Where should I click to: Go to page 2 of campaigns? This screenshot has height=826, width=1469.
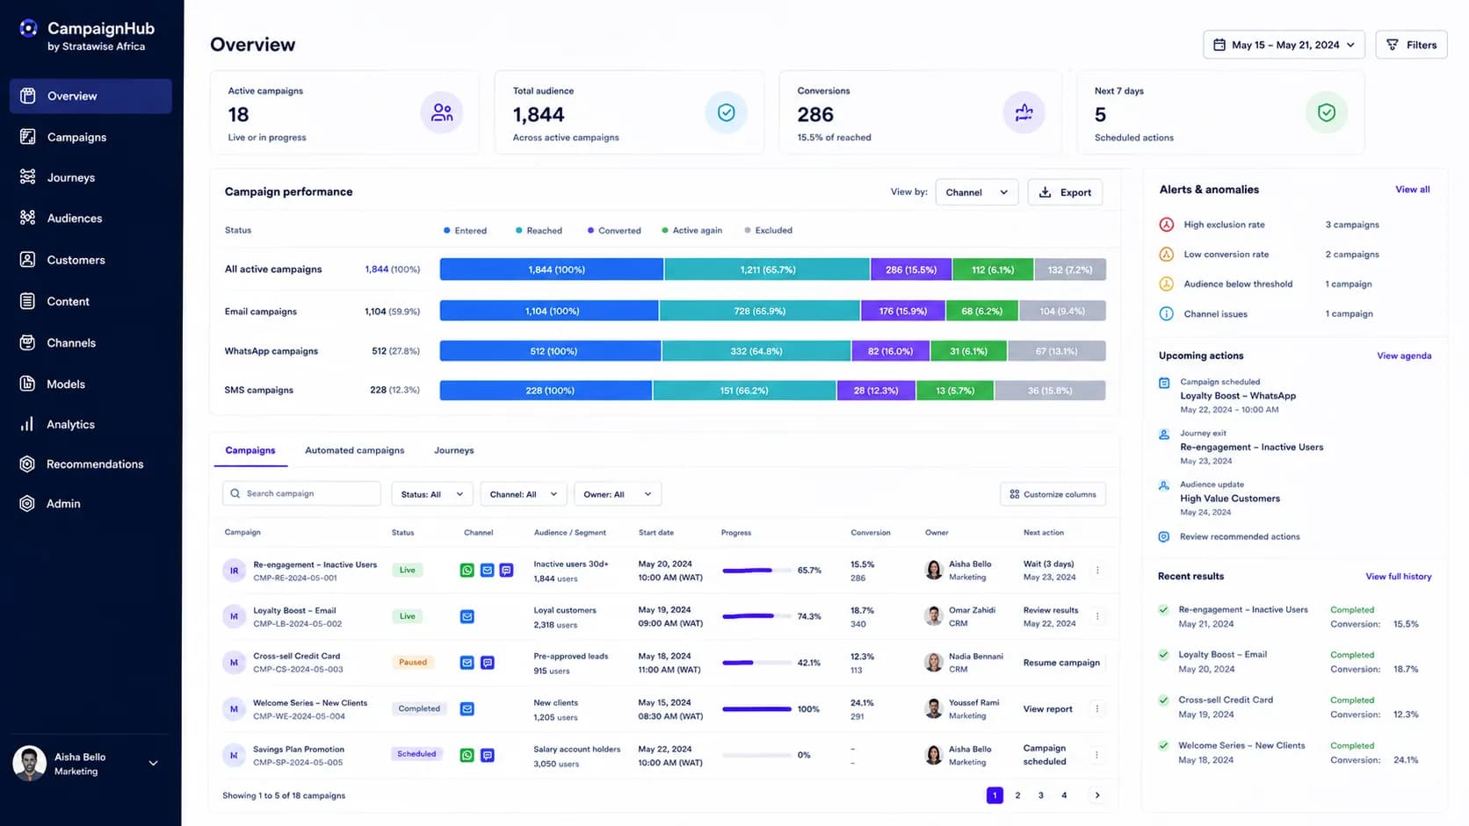[x=1017, y=795]
